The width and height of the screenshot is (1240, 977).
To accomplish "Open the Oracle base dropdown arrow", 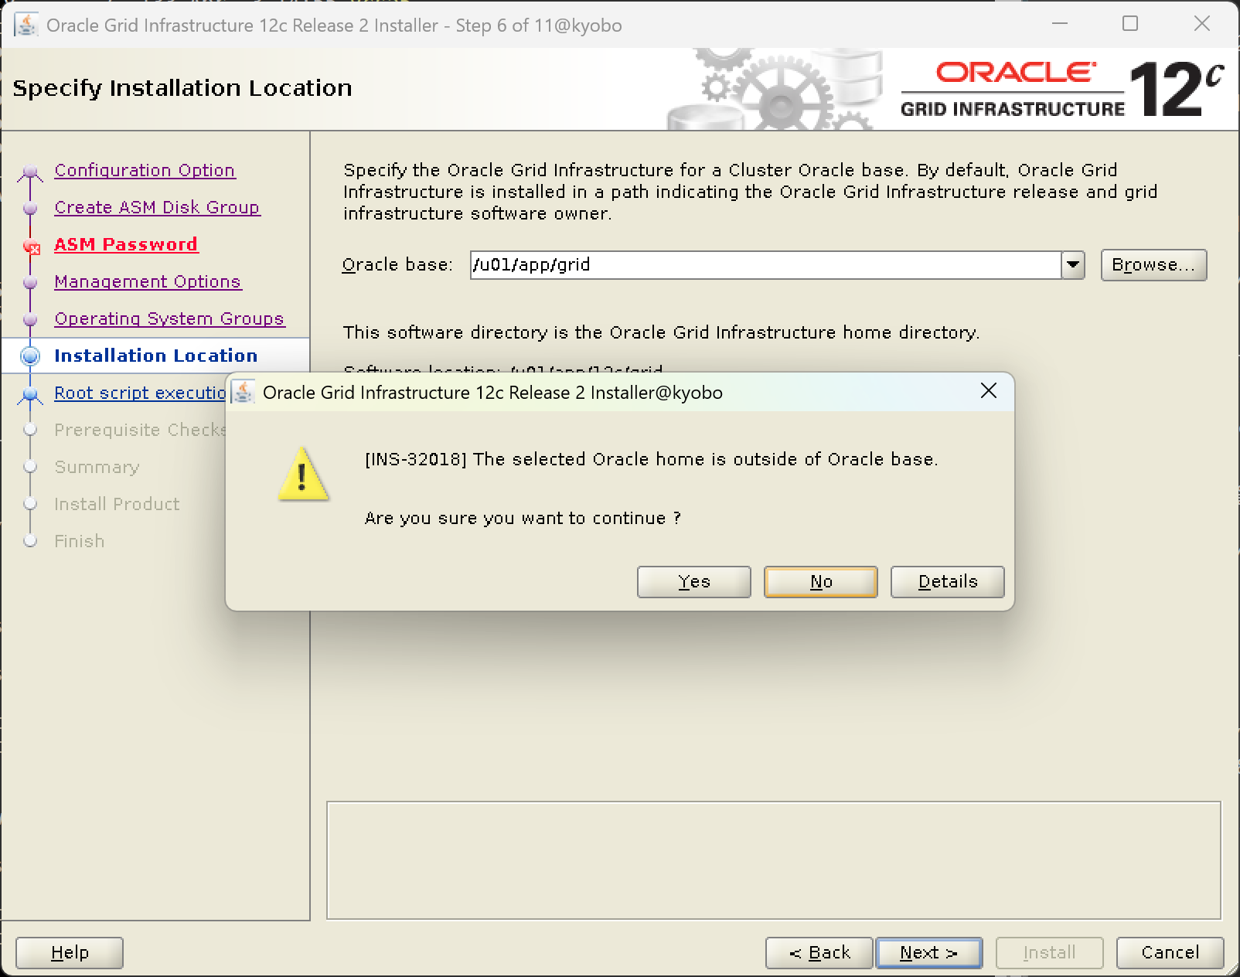I will pos(1072,264).
